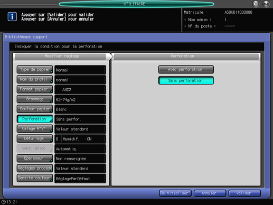Click the 'Nom admin' label

(198, 20)
